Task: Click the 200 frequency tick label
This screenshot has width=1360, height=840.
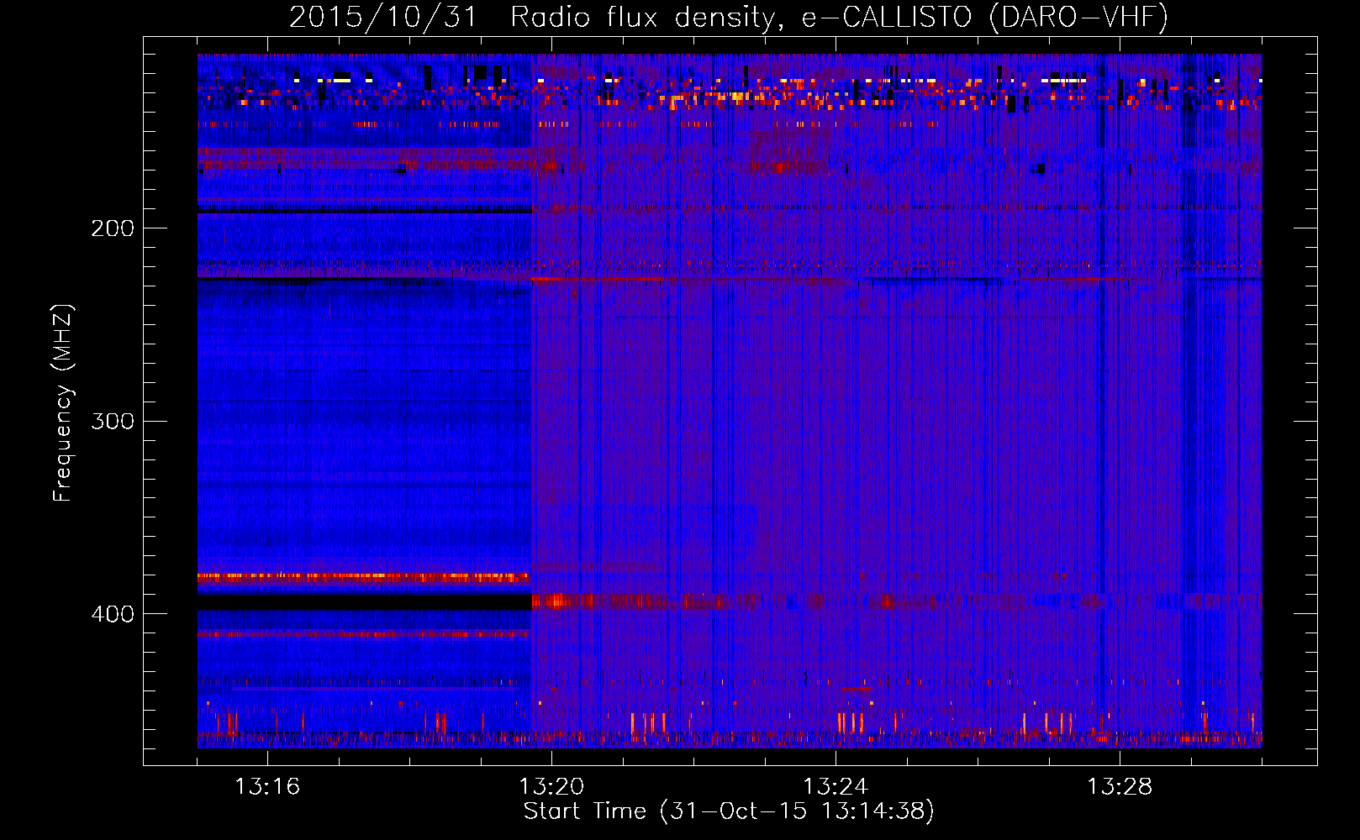Action: click(x=113, y=228)
